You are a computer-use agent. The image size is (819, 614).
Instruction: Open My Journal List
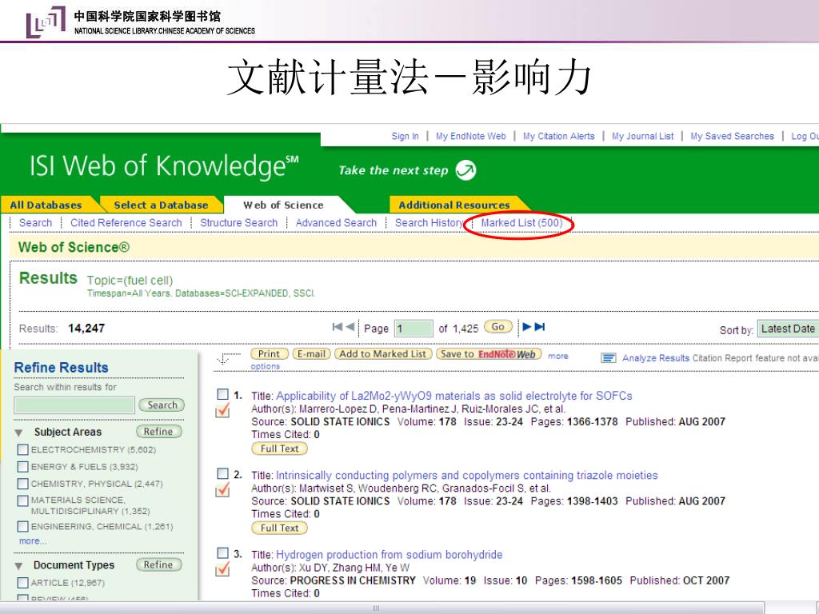[x=642, y=136]
